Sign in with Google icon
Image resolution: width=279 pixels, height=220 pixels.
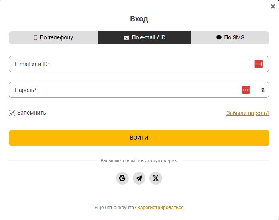coord(122,178)
